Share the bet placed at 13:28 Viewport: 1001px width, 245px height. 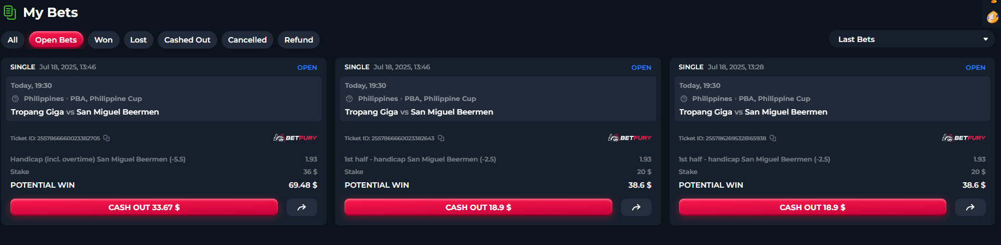(970, 207)
